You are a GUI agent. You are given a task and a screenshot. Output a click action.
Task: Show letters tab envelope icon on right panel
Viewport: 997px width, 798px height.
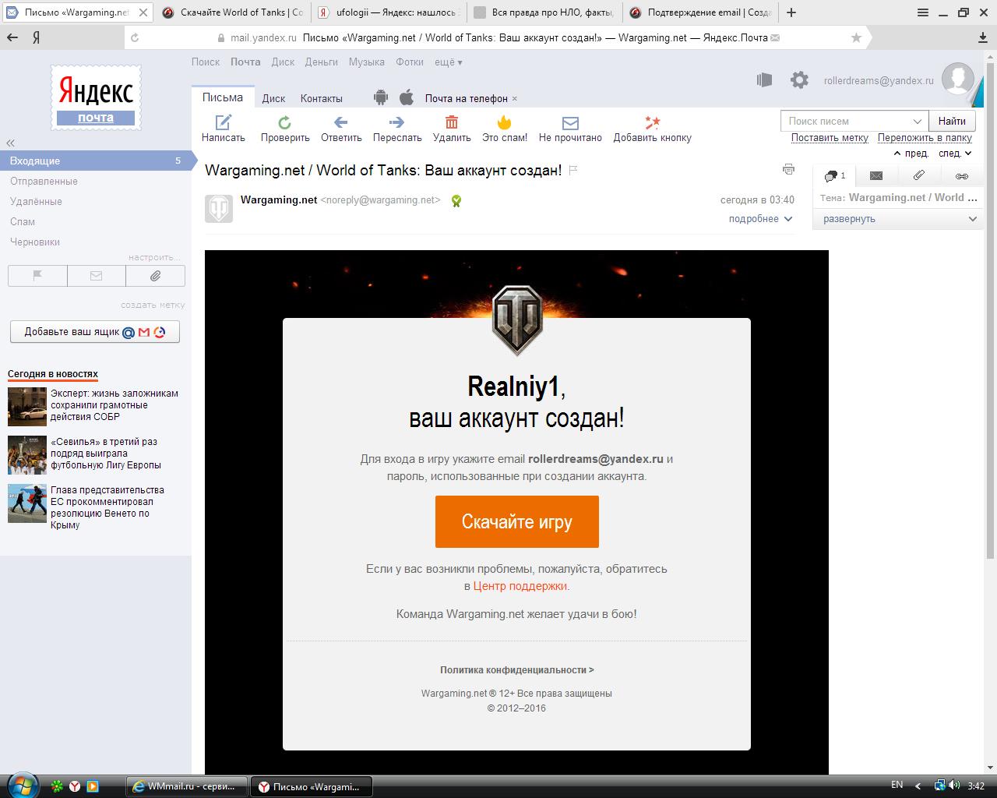(x=876, y=176)
